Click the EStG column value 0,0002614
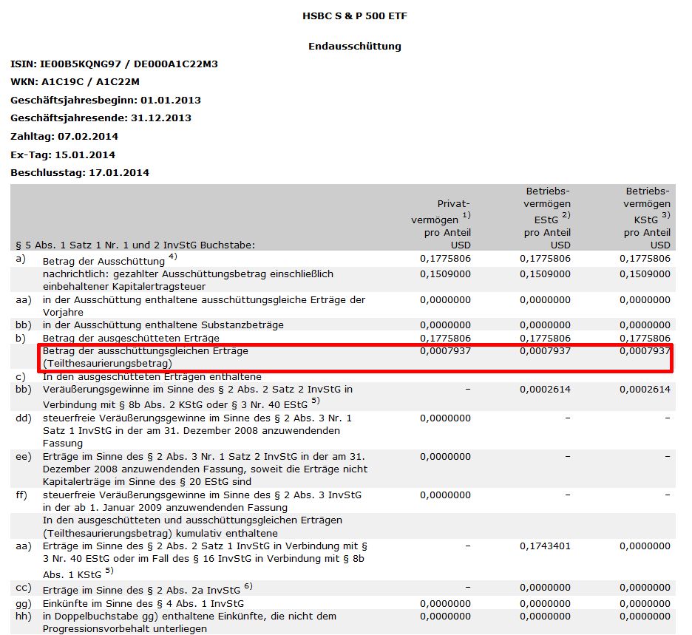 545,390
